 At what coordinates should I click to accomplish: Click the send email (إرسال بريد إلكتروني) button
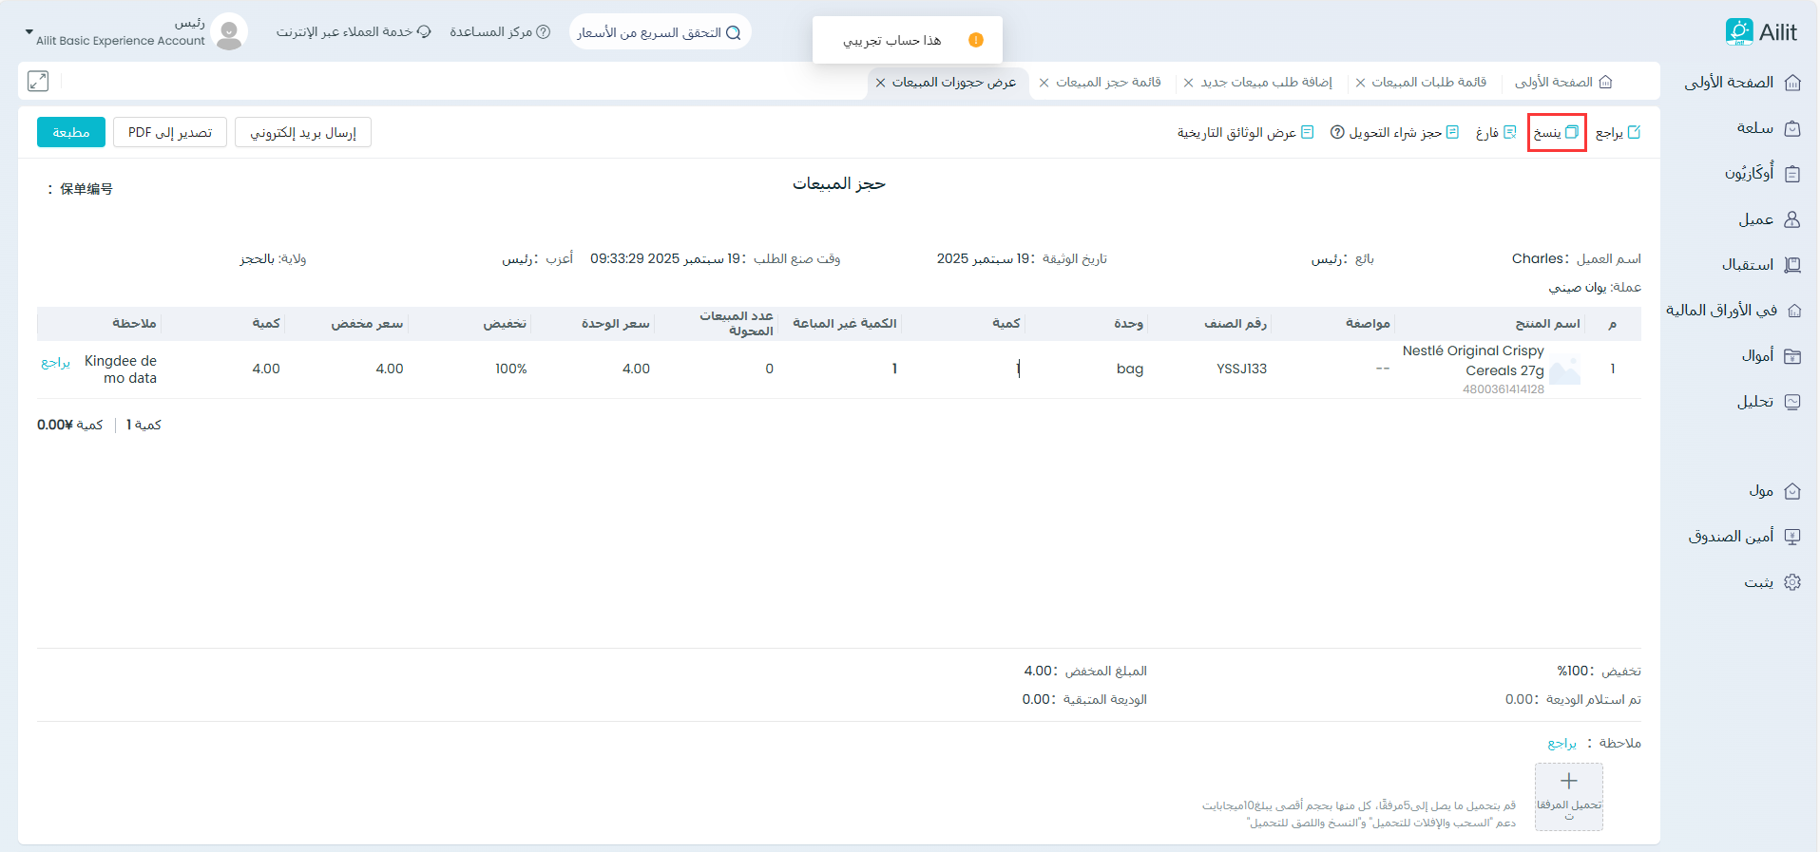tap(303, 132)
